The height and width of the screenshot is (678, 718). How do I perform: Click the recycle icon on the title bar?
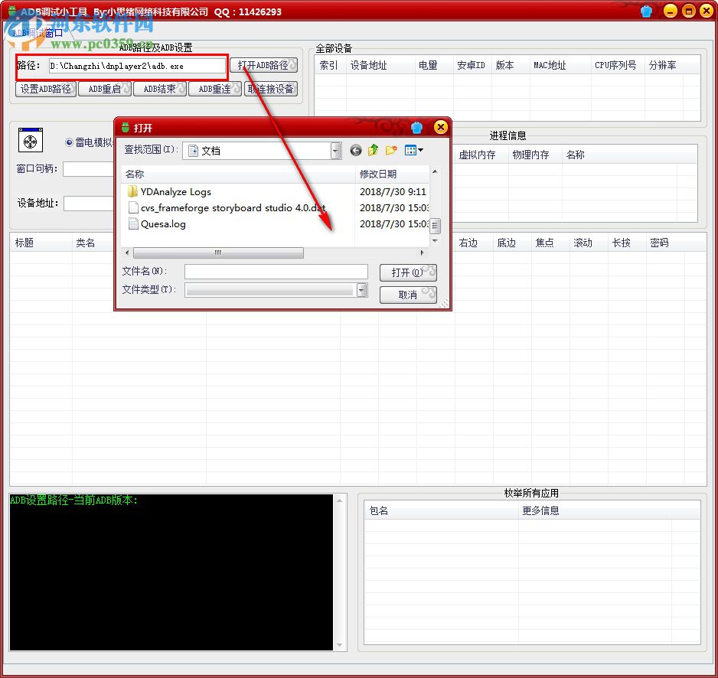click(x=645, y=11)
